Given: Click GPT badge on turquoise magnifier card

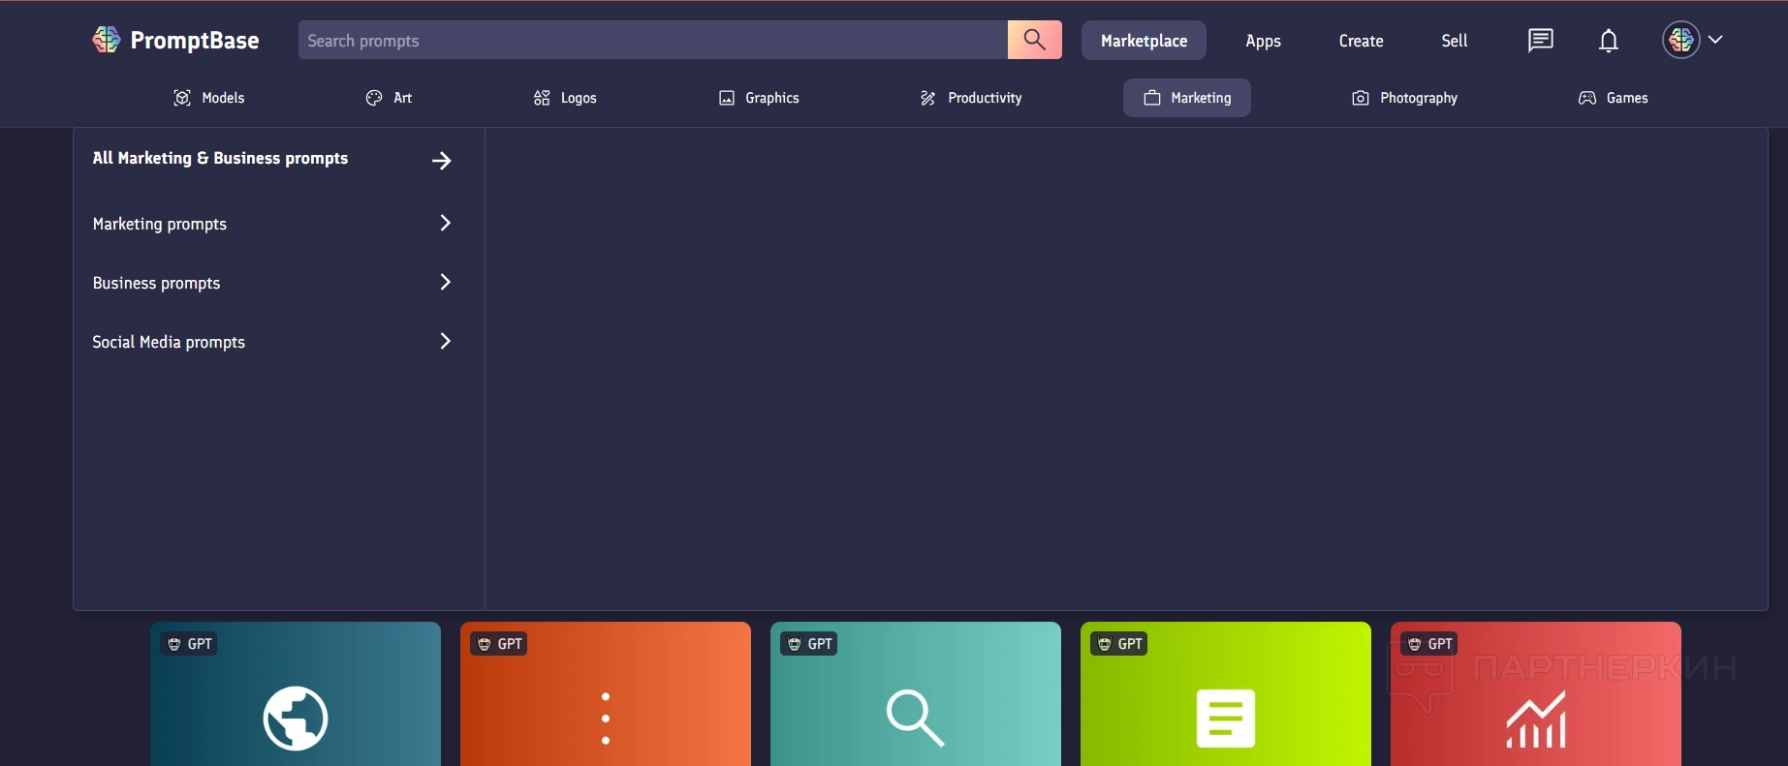Looking at the screenshot, I should (809, 644).
